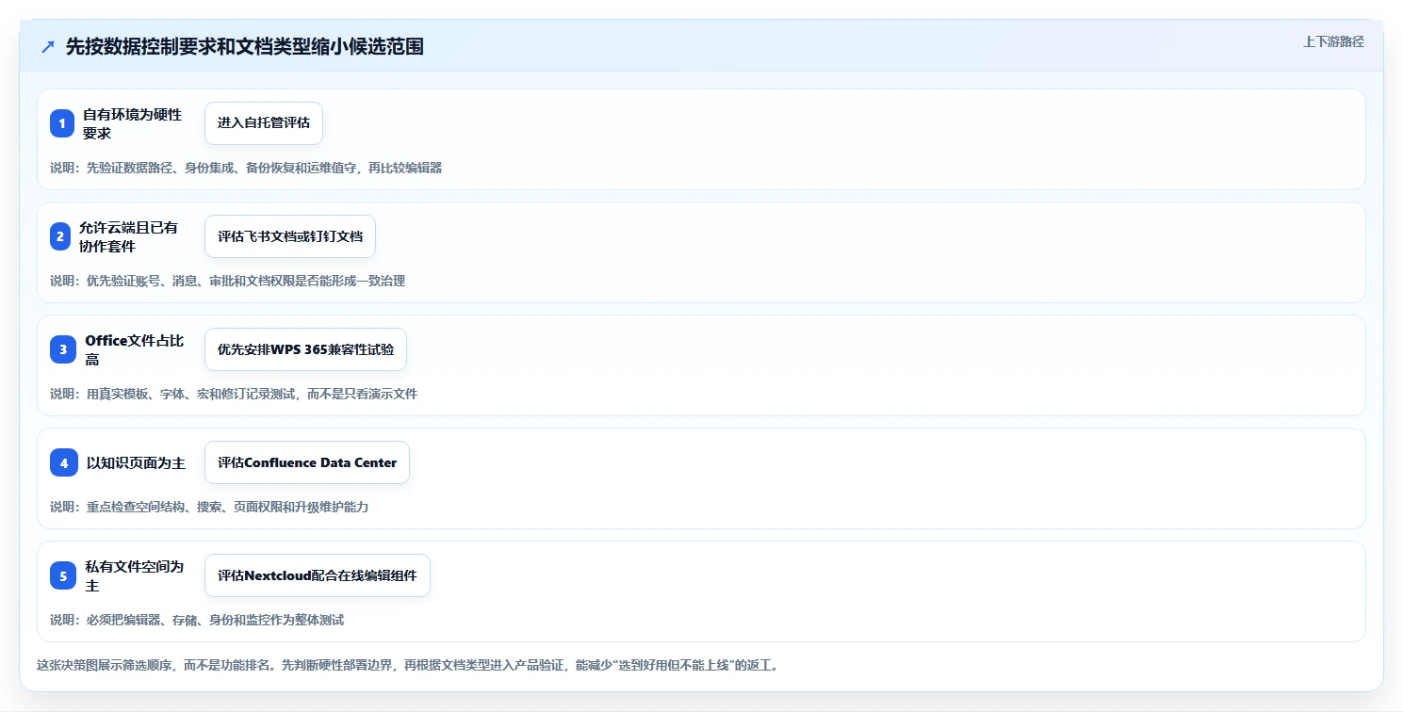This screenshot has height=712, width=1403.
Task: Click the 优先安排WPS 365兼容性试验 button
Action: pos(305,349)
